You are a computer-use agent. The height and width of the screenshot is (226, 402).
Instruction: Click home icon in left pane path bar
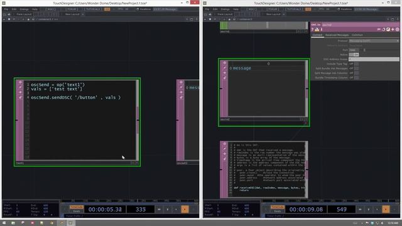pyautogui.click(x=33, y=19)
